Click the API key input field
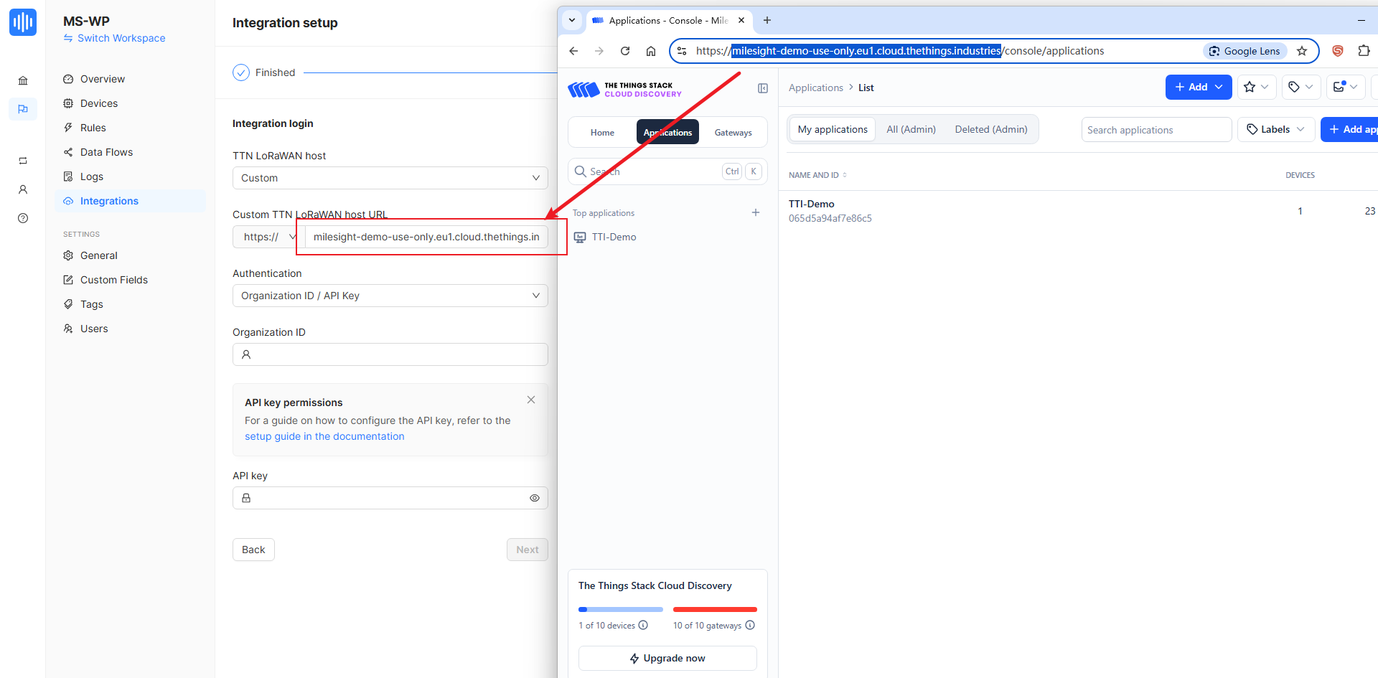 [x=390, y=498]
